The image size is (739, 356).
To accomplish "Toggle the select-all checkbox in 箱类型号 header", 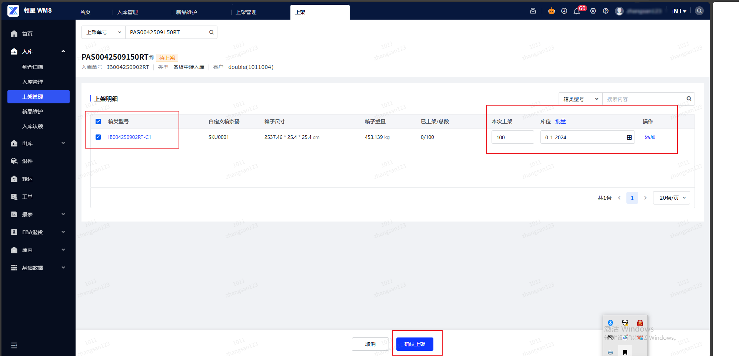I will pyautogui.click(x=98, y=122).
